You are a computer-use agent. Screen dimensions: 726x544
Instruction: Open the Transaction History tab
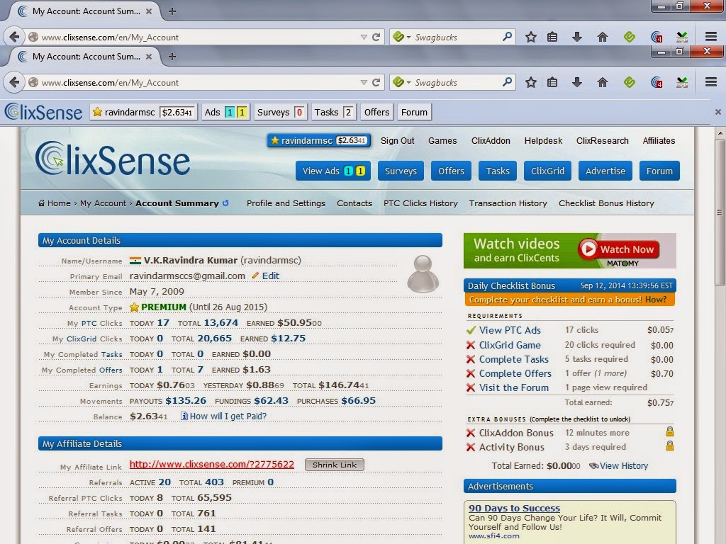[x=508, y=203]
